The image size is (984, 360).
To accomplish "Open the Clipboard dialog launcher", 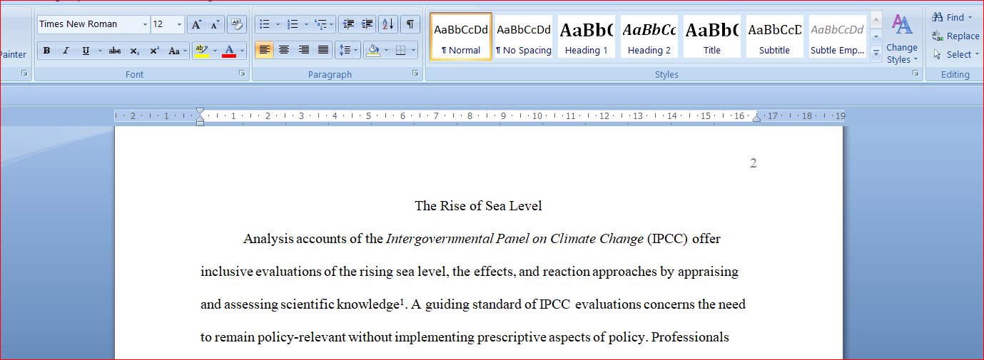I will (x=24, y=73).
